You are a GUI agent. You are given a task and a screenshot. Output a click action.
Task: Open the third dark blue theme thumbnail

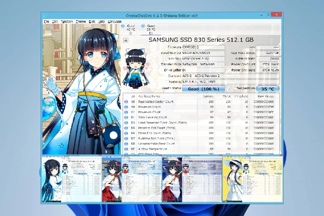pyautogui.click(x=192, y=179)
